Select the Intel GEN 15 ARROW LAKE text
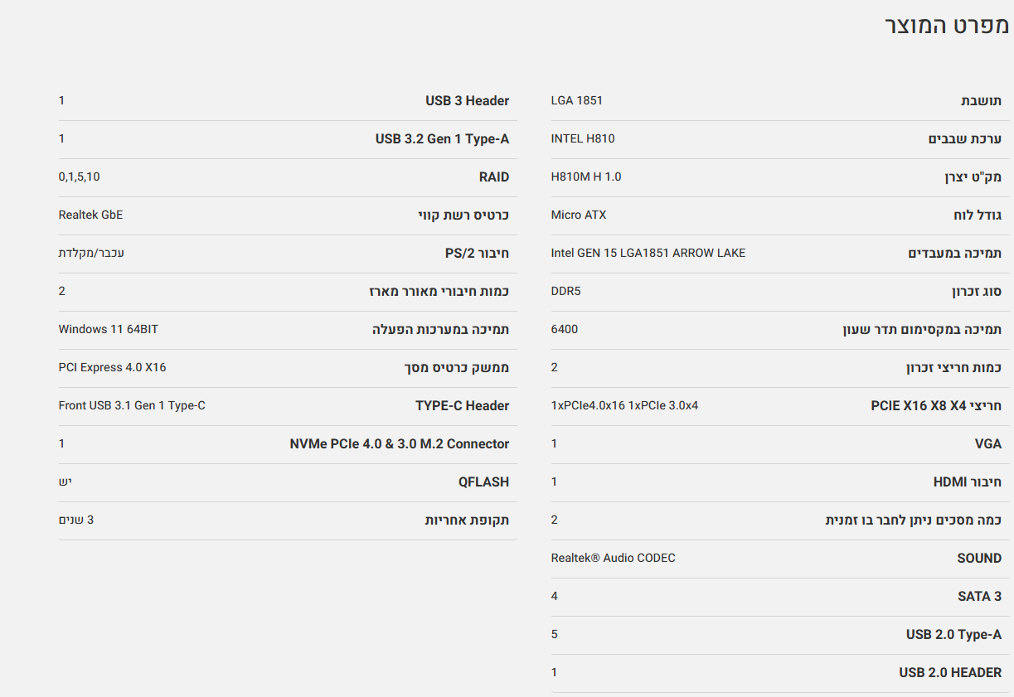 (648, 253)
